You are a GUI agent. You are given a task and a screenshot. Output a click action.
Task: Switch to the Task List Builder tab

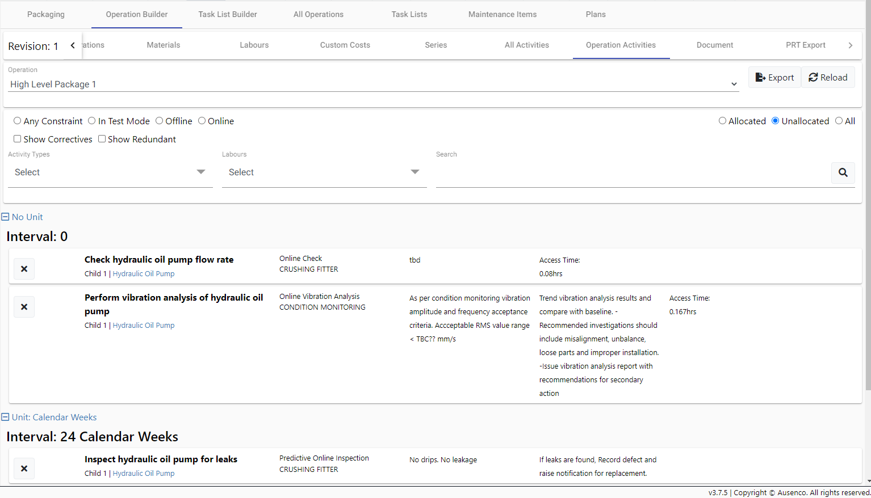[228, 14]
